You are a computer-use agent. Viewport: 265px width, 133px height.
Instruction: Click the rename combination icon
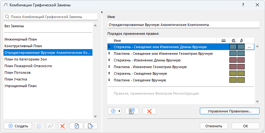[51, 126]
